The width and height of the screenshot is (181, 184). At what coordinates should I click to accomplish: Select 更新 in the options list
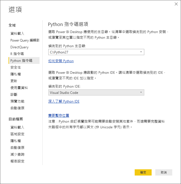[14, 81]
